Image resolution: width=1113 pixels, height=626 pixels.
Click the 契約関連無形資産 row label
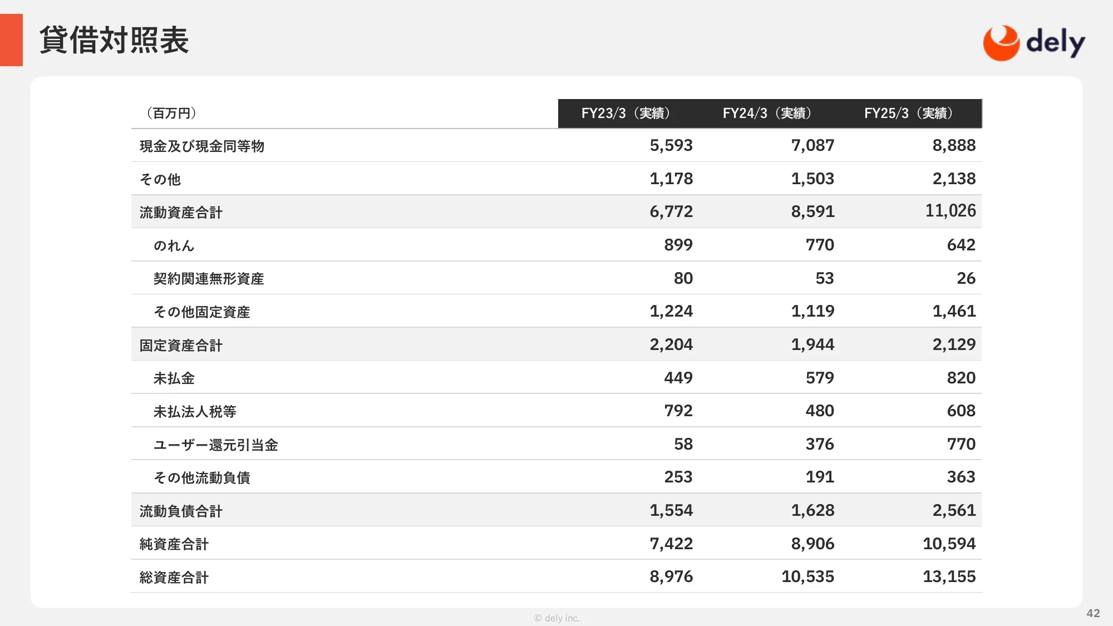tap(208, 279)
